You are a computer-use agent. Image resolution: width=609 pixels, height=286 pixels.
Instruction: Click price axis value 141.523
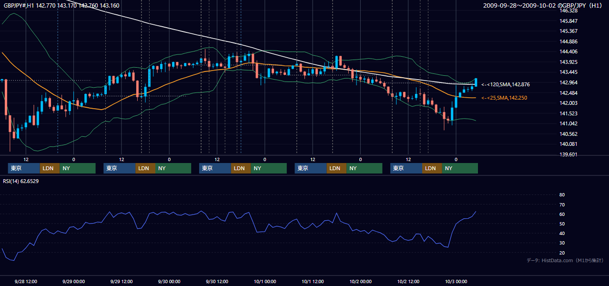pyautogui.click(x=568, y=113)
